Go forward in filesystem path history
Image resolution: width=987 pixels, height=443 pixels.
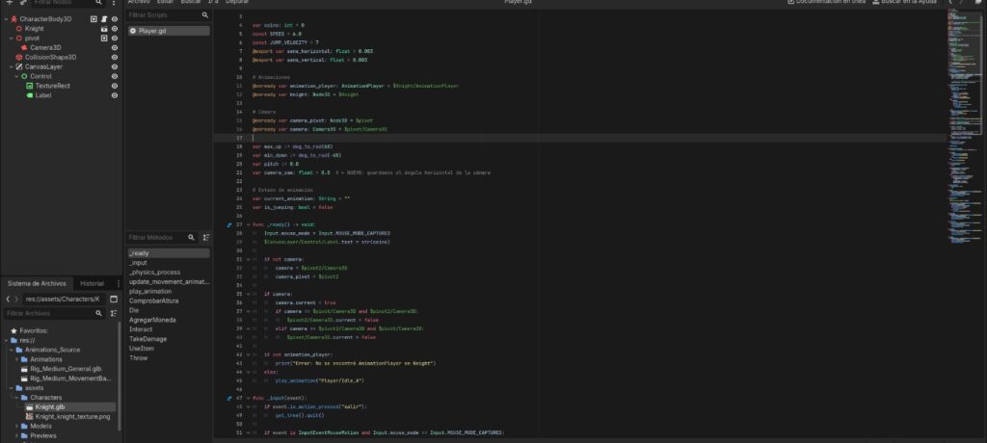16,299
